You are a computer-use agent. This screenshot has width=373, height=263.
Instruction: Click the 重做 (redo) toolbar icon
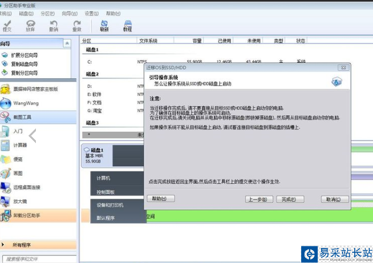pyautogui.click(x=77, y=26)
